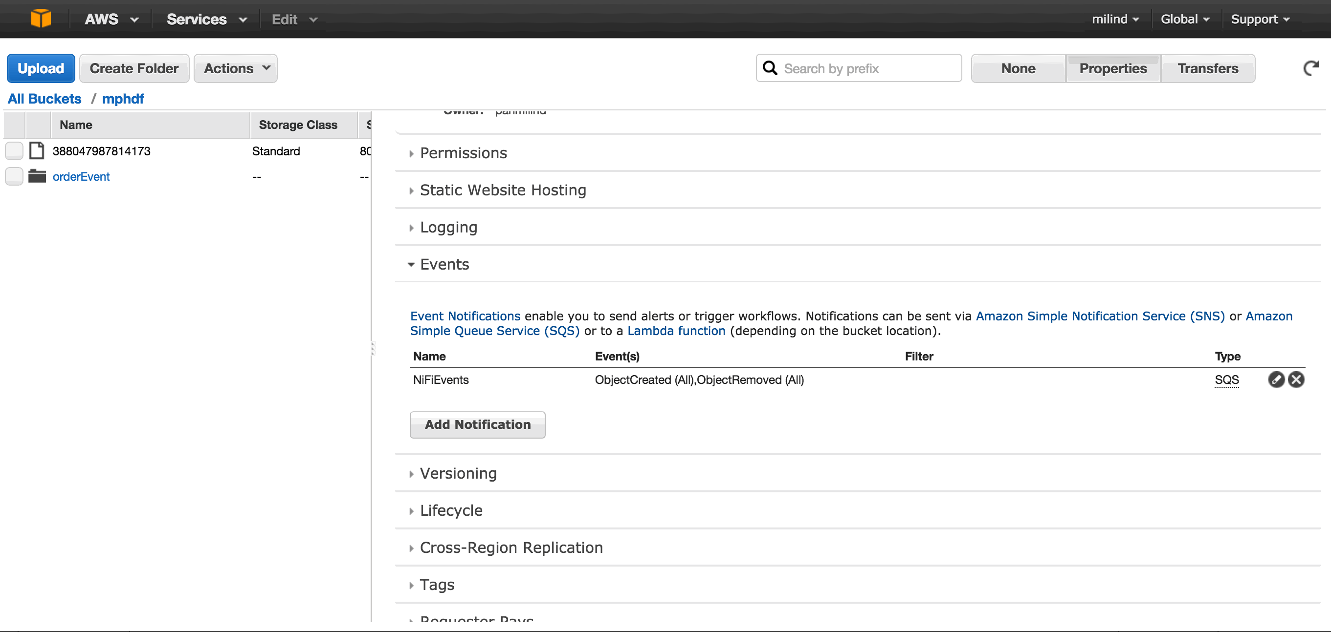
Task: Delete the NiFiEvents notification with X icon
Action: [1296, 379]
